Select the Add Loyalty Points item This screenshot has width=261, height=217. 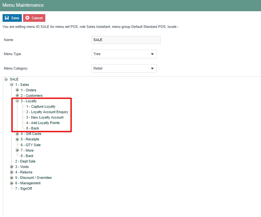click(43, 123)
